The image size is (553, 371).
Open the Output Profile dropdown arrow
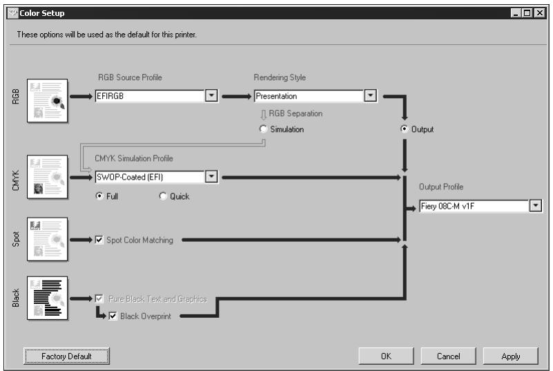click(535, 205)
